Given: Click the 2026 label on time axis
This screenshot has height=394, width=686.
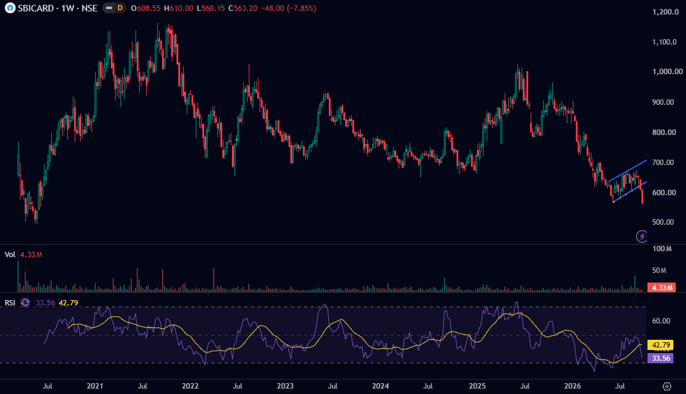Looking at the screenshot, I should point(573,386).
